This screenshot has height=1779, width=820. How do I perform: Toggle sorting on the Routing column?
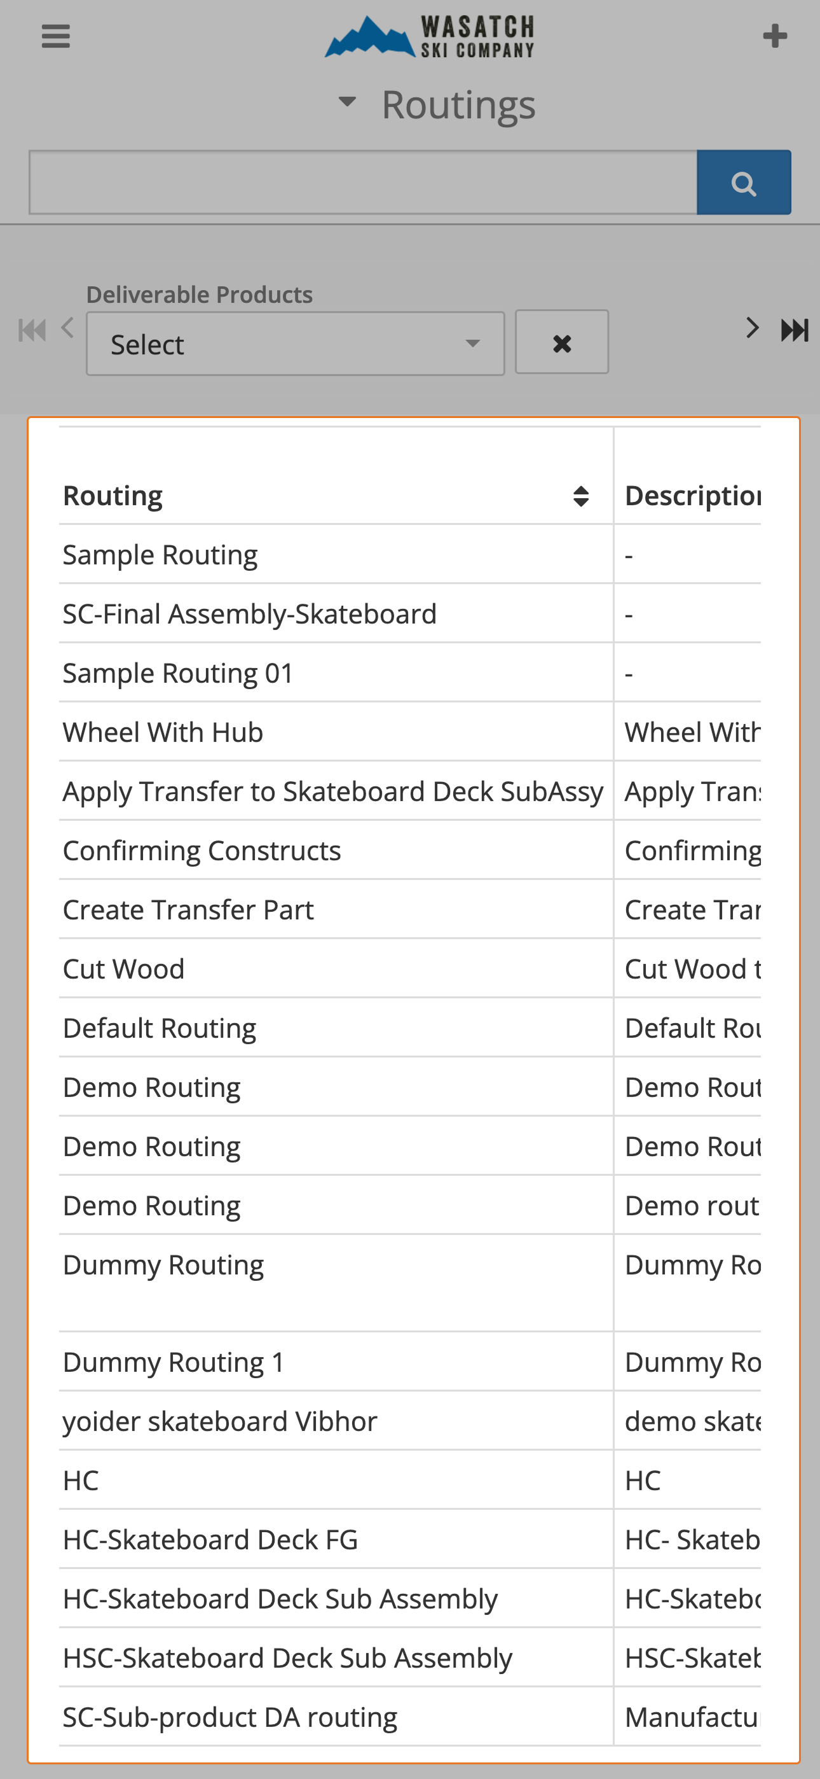579,496
